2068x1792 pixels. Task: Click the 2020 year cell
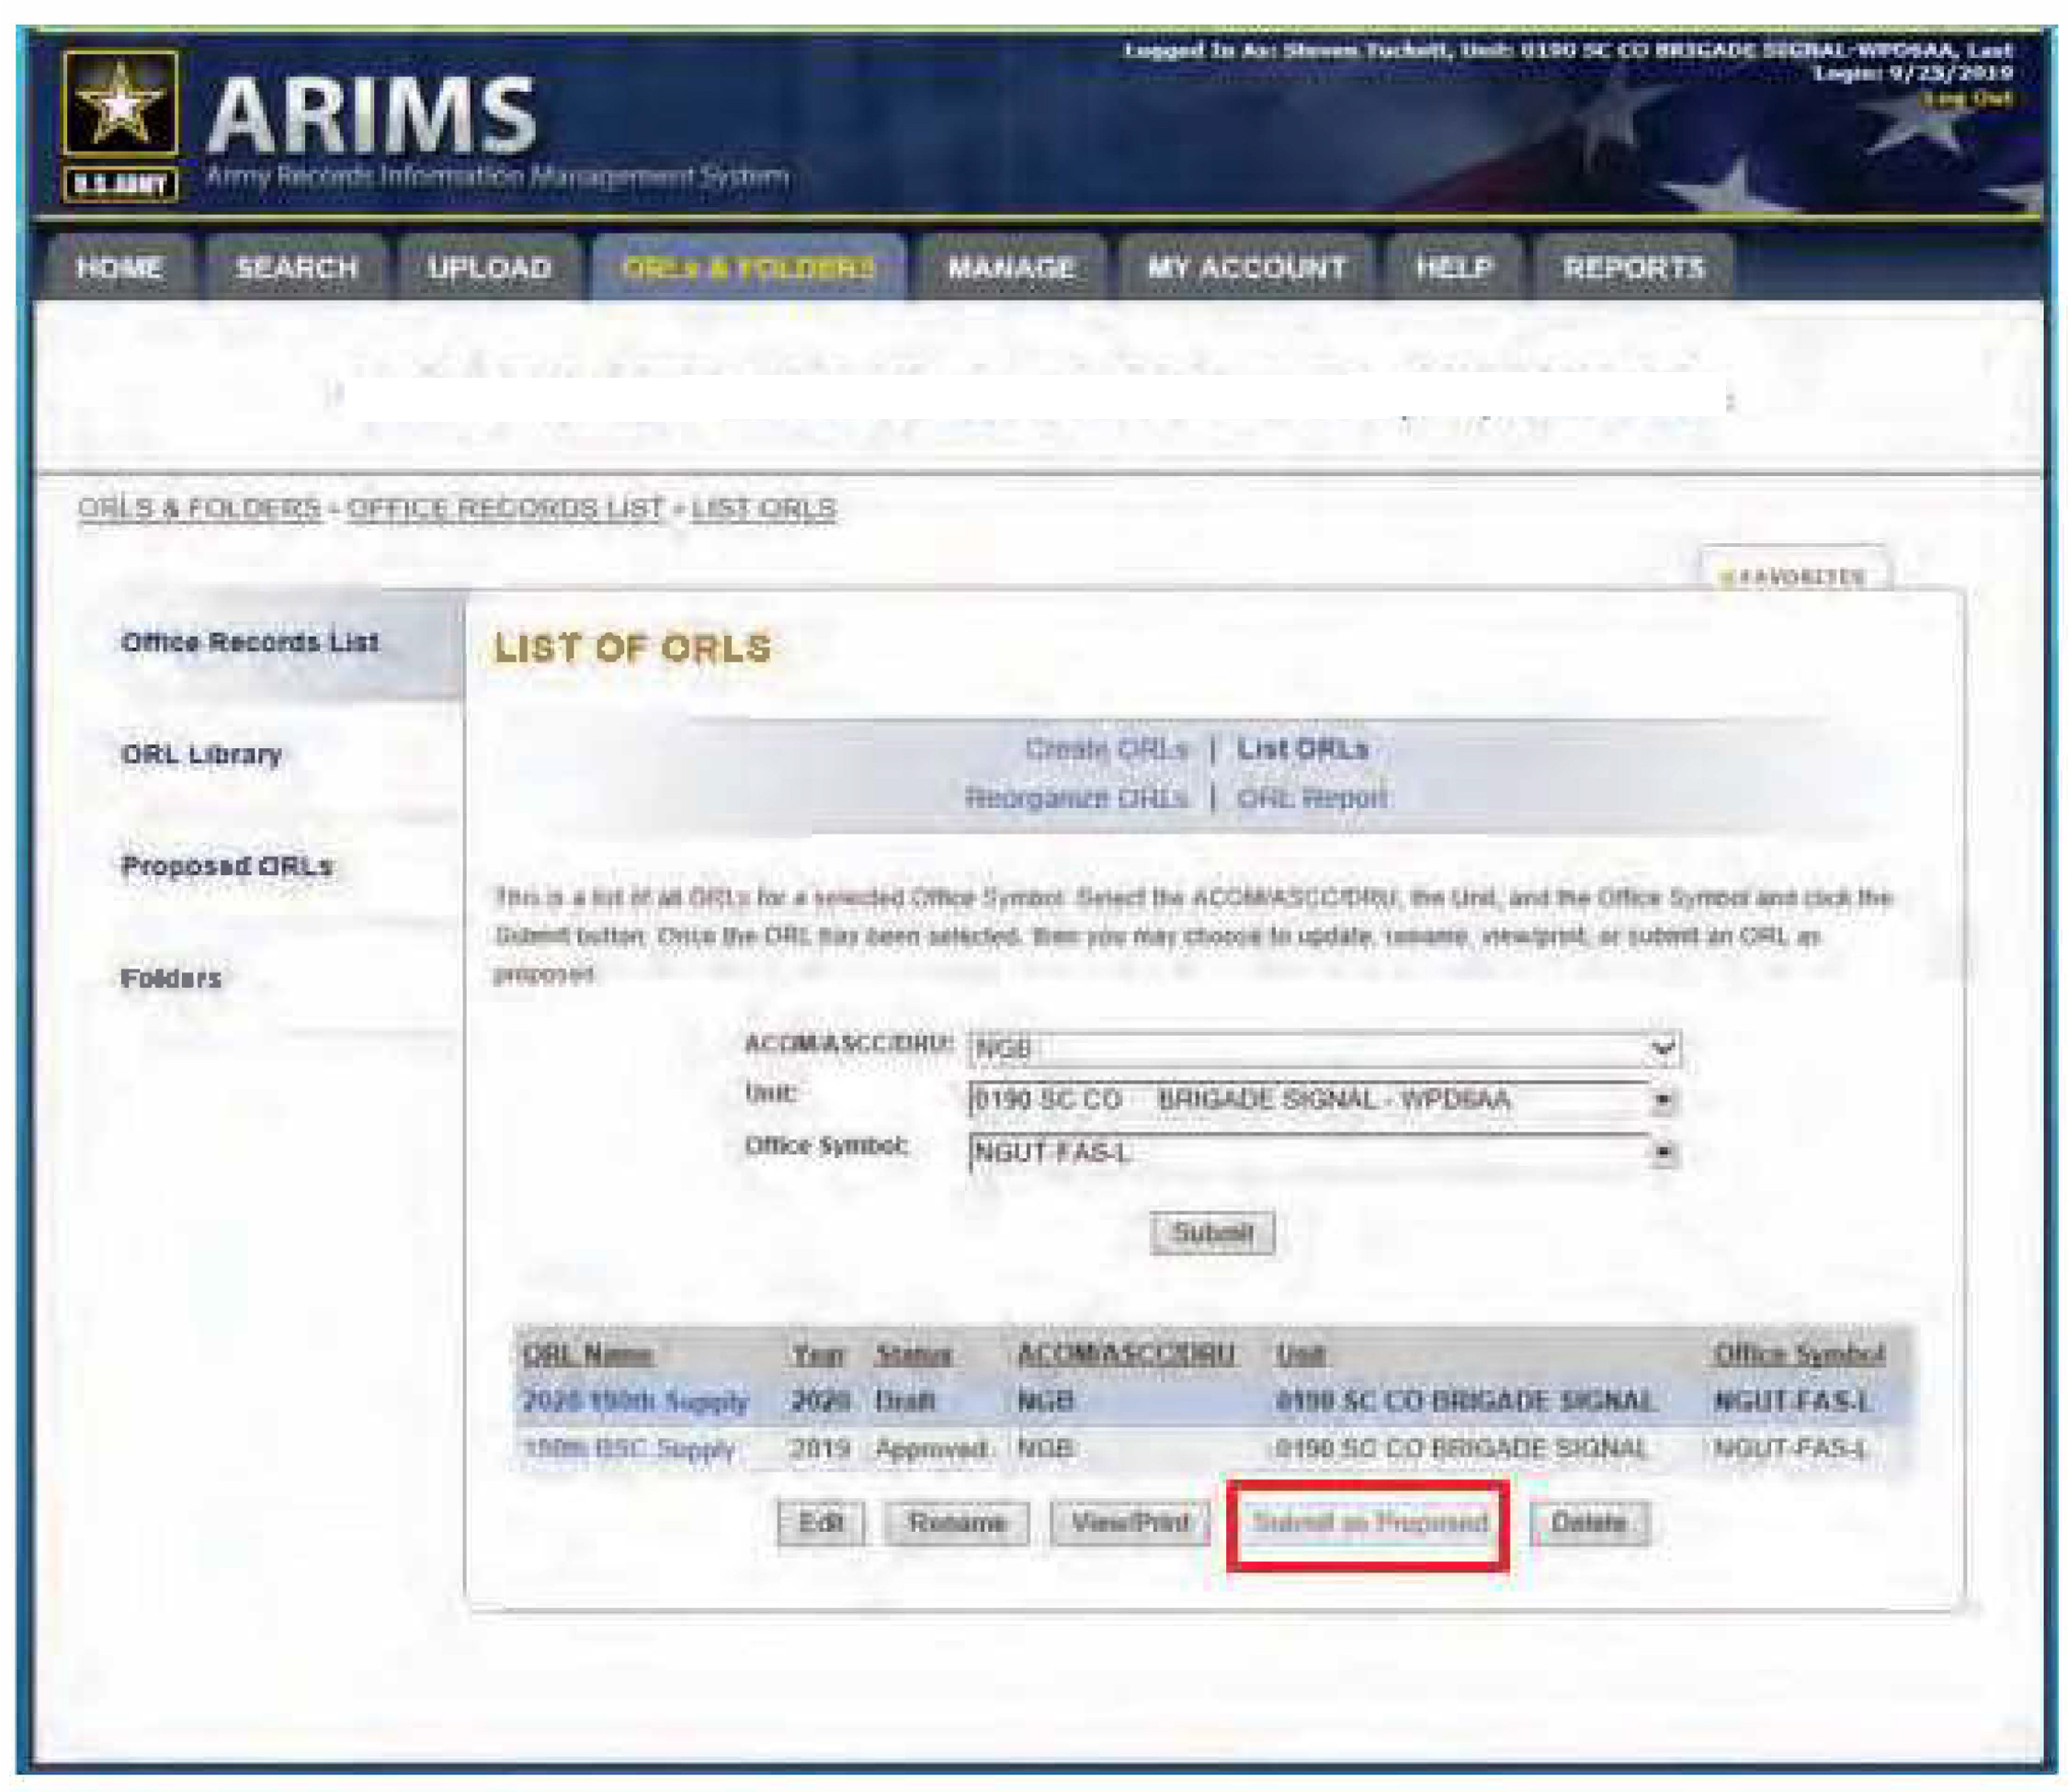[820, 1401]
